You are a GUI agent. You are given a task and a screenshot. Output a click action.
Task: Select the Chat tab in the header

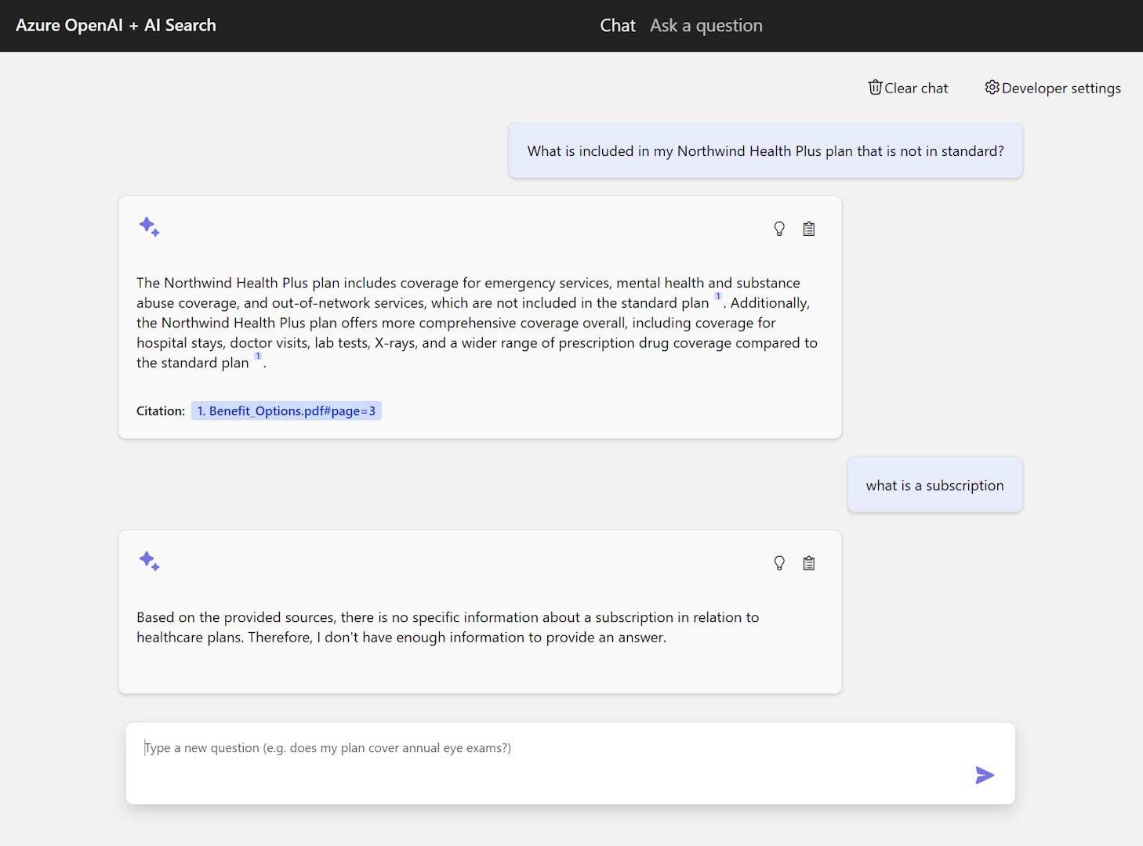(x=618, y=25)
